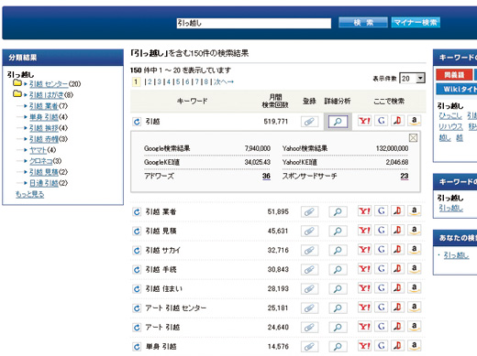Viewport: 477px width, 356px height.
Task: Open detail magnifier for 引越 業者 row
Action: click(x=338, y=212)
